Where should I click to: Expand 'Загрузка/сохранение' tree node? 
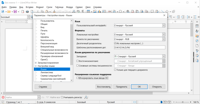pos(36,63)
